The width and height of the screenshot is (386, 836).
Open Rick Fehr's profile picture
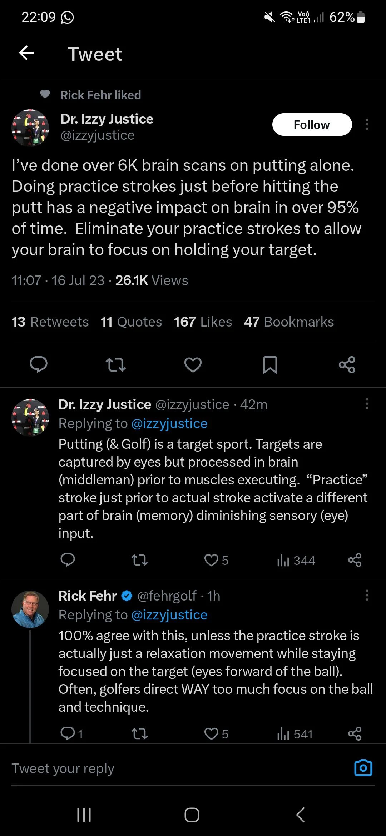(30, 609)
